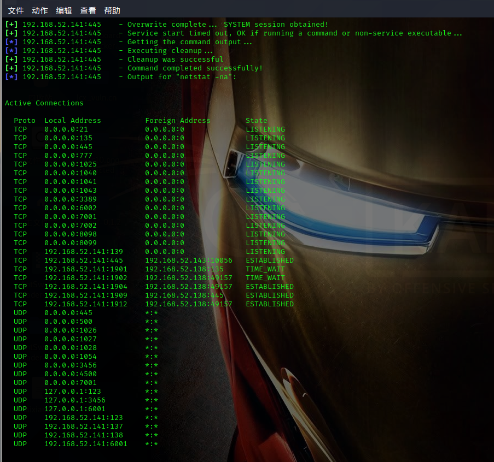The height and width of the screenshot is (462, 494).
Task: Open the 帮助 menu
Action: pyautogui.click(x=112, y=11)
